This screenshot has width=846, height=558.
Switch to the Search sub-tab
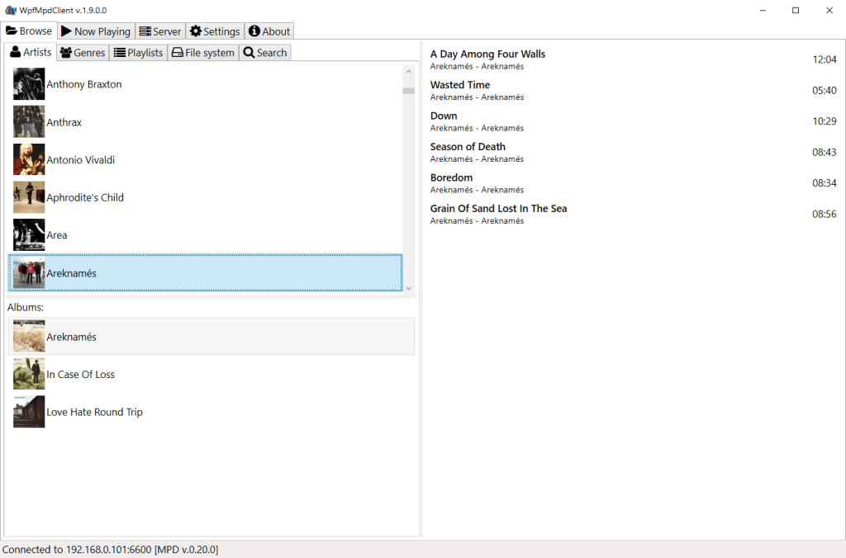pyautogui.click(x=265, y=52)
